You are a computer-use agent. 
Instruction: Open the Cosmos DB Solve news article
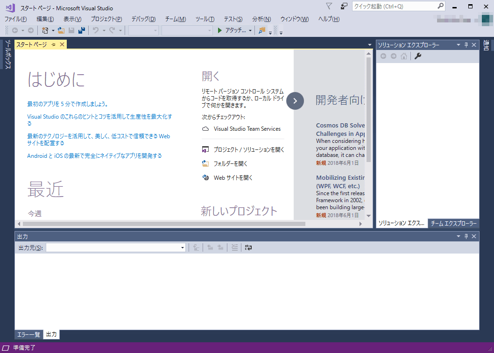(340, 129)
